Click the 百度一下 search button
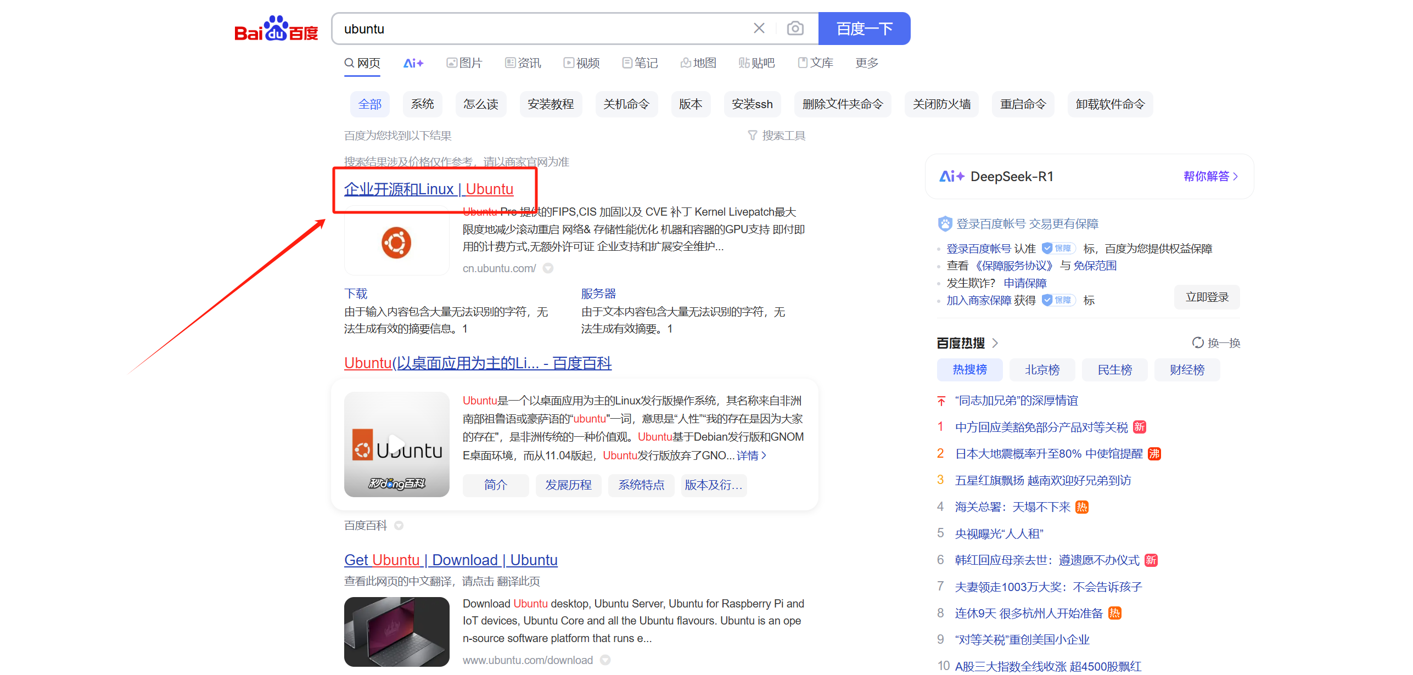Image resolution: width=1413 pixels, height=675 pixels. point(864,29)
